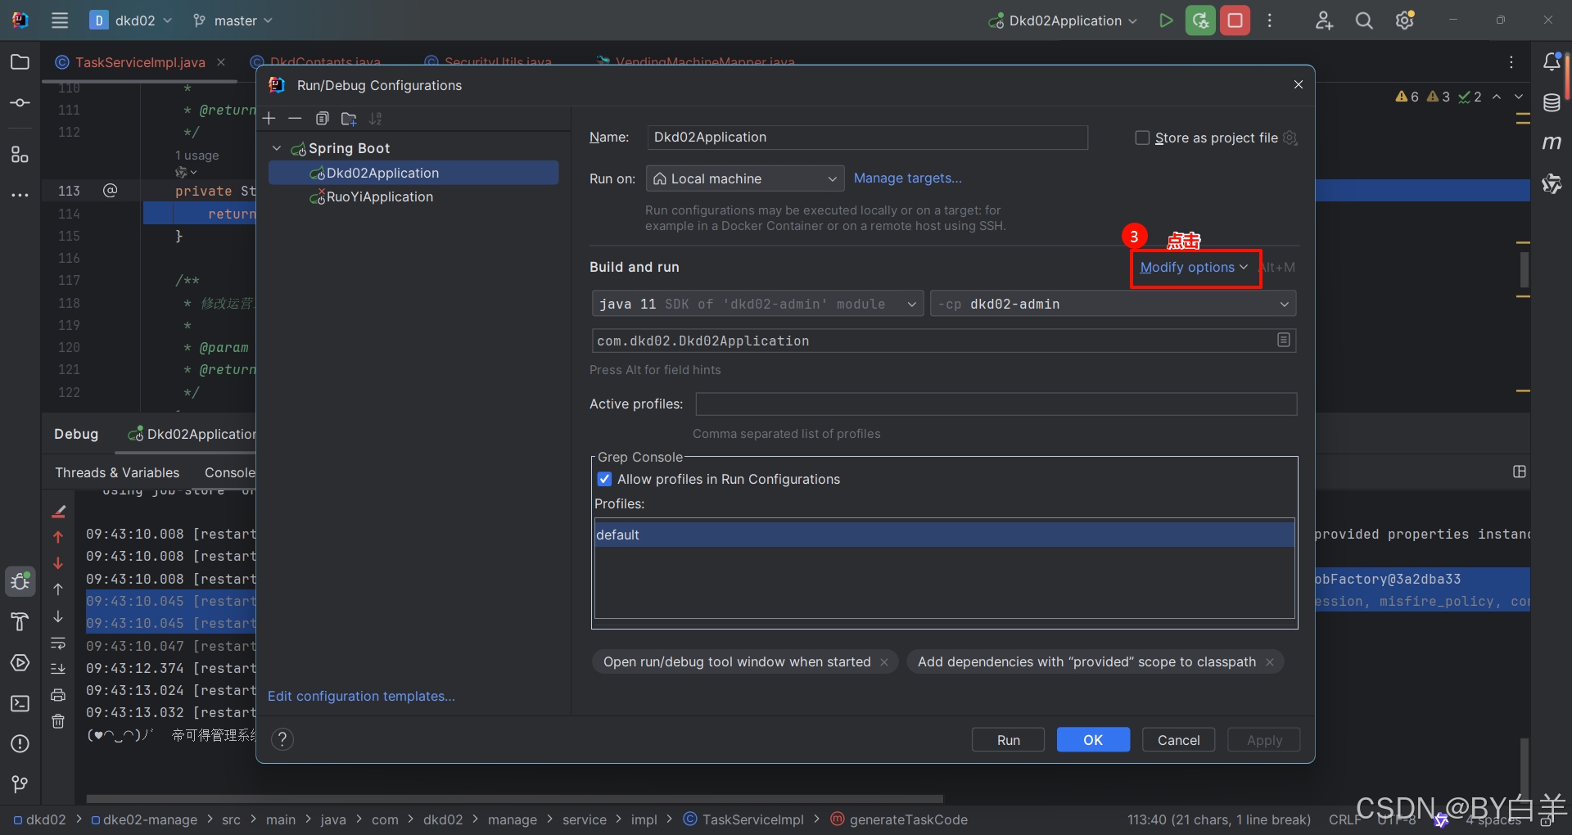Open Project tool window folder icon
This screenshot has height=835, width=1572.
[20, 62]
